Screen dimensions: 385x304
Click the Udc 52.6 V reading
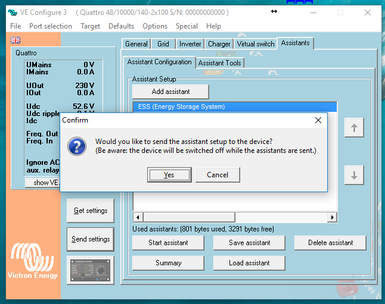tap(60, 106)
